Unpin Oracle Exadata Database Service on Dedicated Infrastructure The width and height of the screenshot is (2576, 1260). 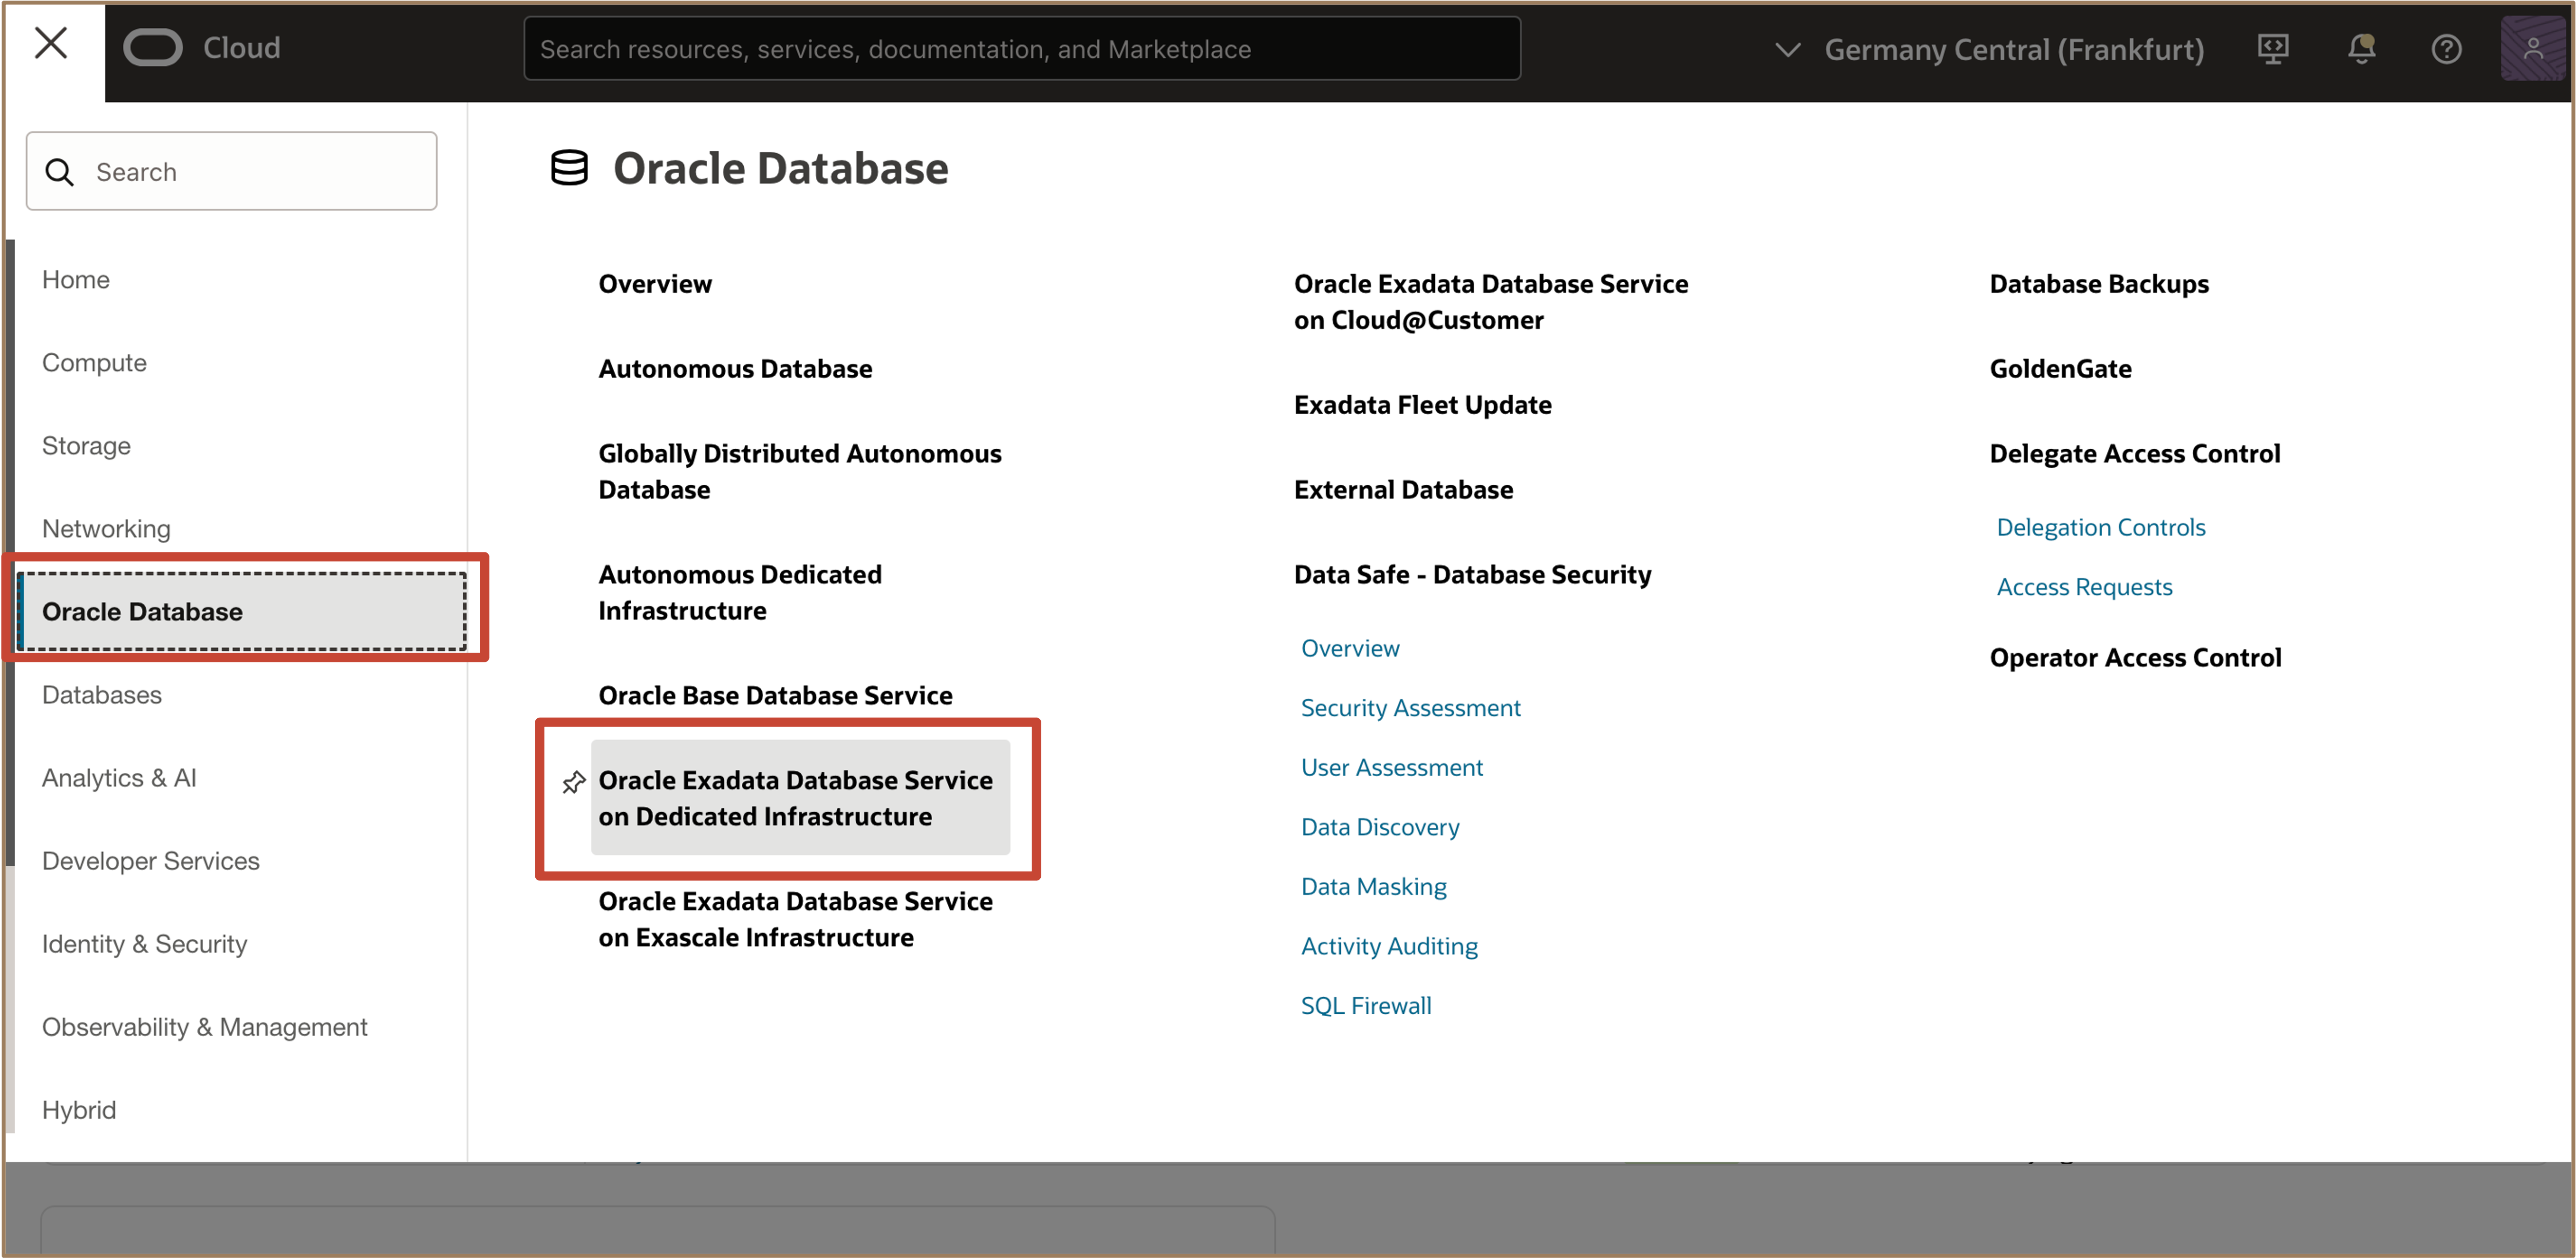[573, 783]
